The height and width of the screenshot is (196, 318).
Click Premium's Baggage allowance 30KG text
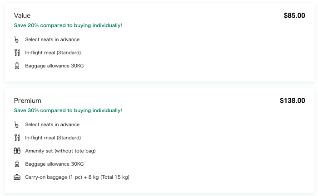pos(55,164)
